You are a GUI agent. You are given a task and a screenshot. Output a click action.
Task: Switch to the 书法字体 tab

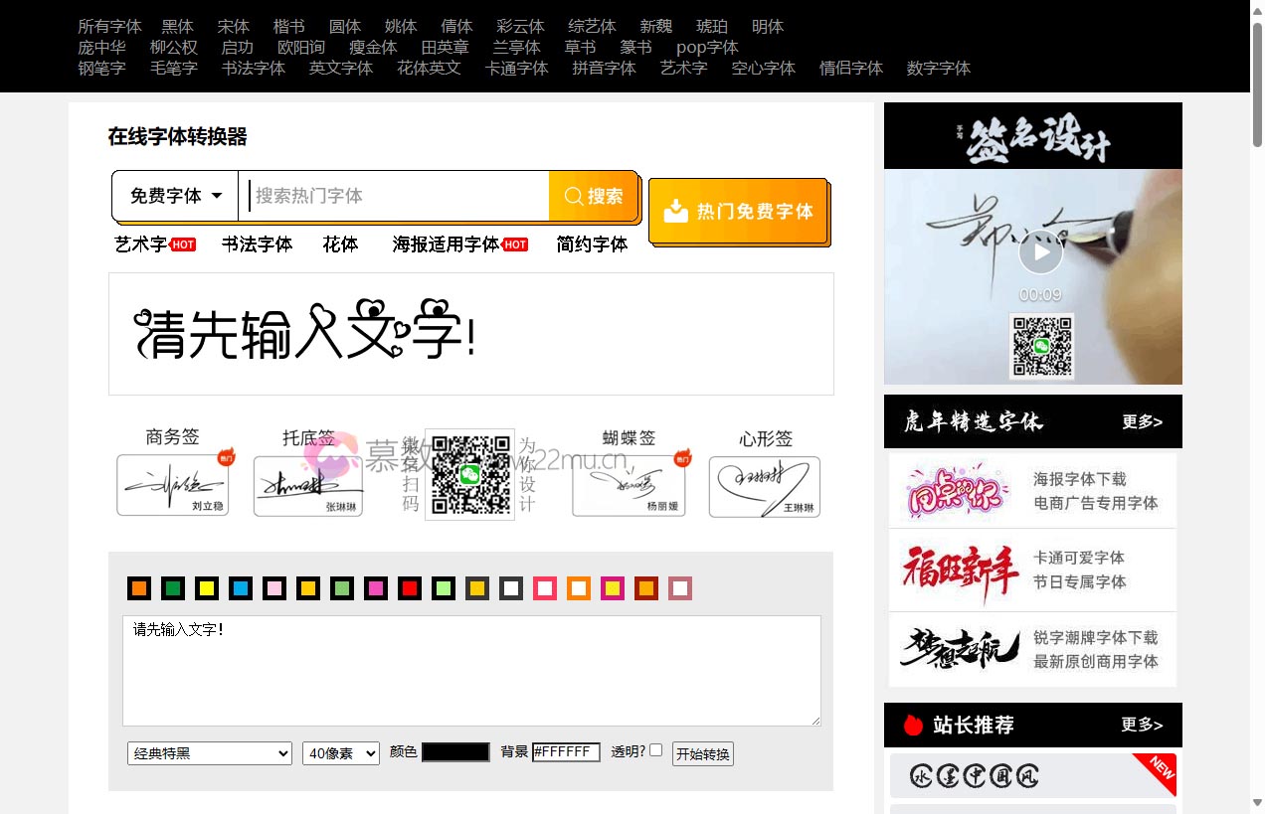(x=257, y=244)
